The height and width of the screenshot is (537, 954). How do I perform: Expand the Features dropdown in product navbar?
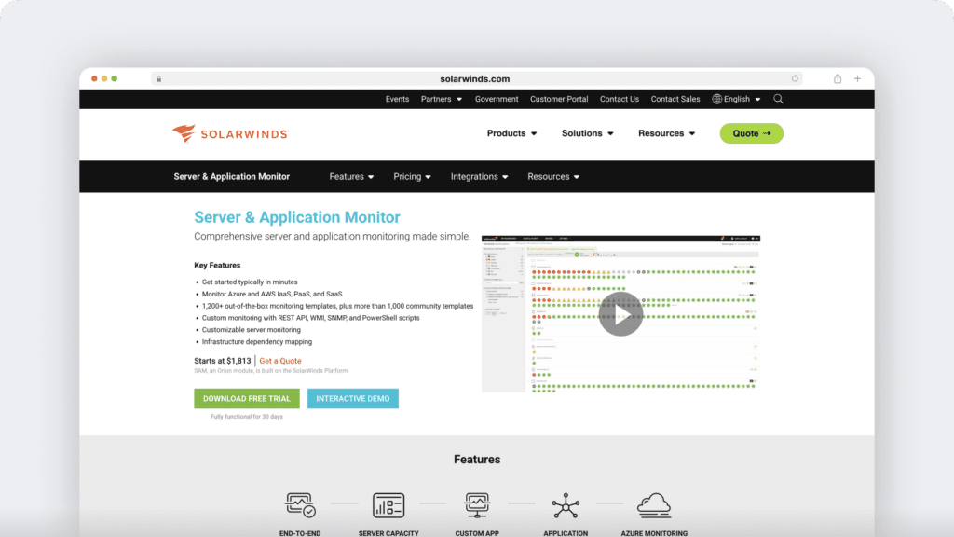point(351,176)
